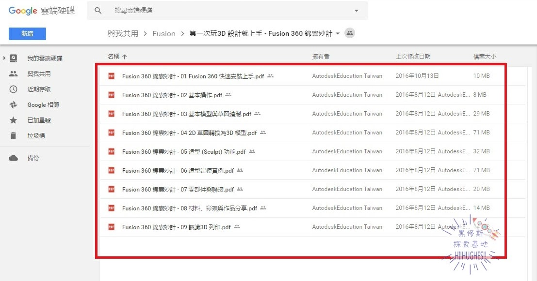
Task: Click shared icon after 09 認識3D 列印.pdf
Action: (237, 227)
